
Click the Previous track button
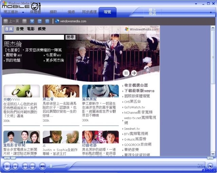point(25,166)
